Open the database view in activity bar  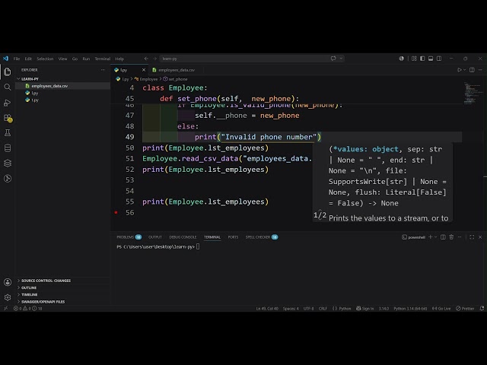click(x=8, y=148)
